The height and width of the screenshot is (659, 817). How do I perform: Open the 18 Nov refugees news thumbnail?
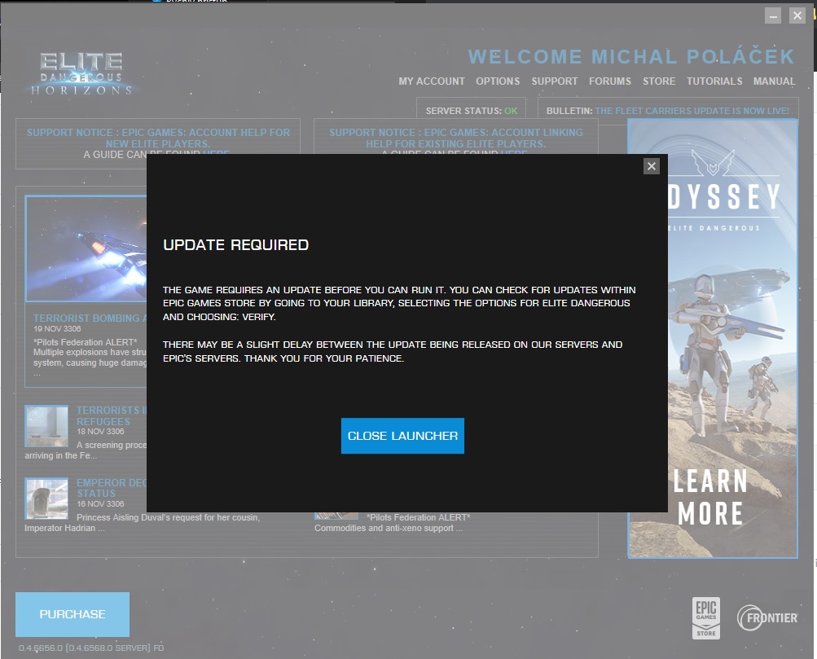(x=46, y=425)
